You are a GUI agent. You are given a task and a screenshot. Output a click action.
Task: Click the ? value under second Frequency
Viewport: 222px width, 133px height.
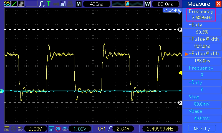click(202, 75)
